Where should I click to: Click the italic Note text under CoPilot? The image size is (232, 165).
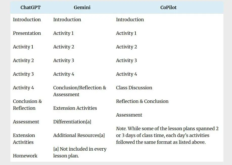click(x=121, y=129)
